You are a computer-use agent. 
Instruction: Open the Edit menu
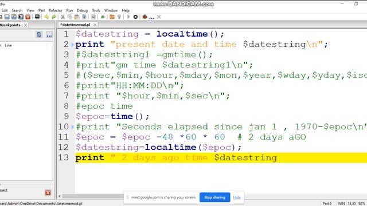pos(5,10)
